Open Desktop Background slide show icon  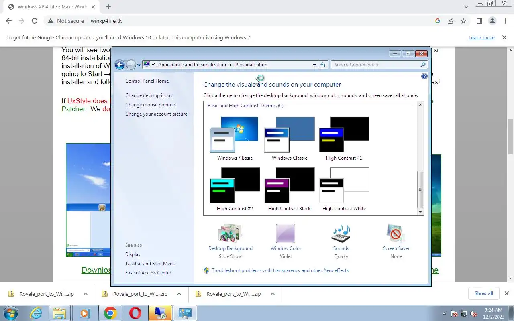tap(230, 234)
